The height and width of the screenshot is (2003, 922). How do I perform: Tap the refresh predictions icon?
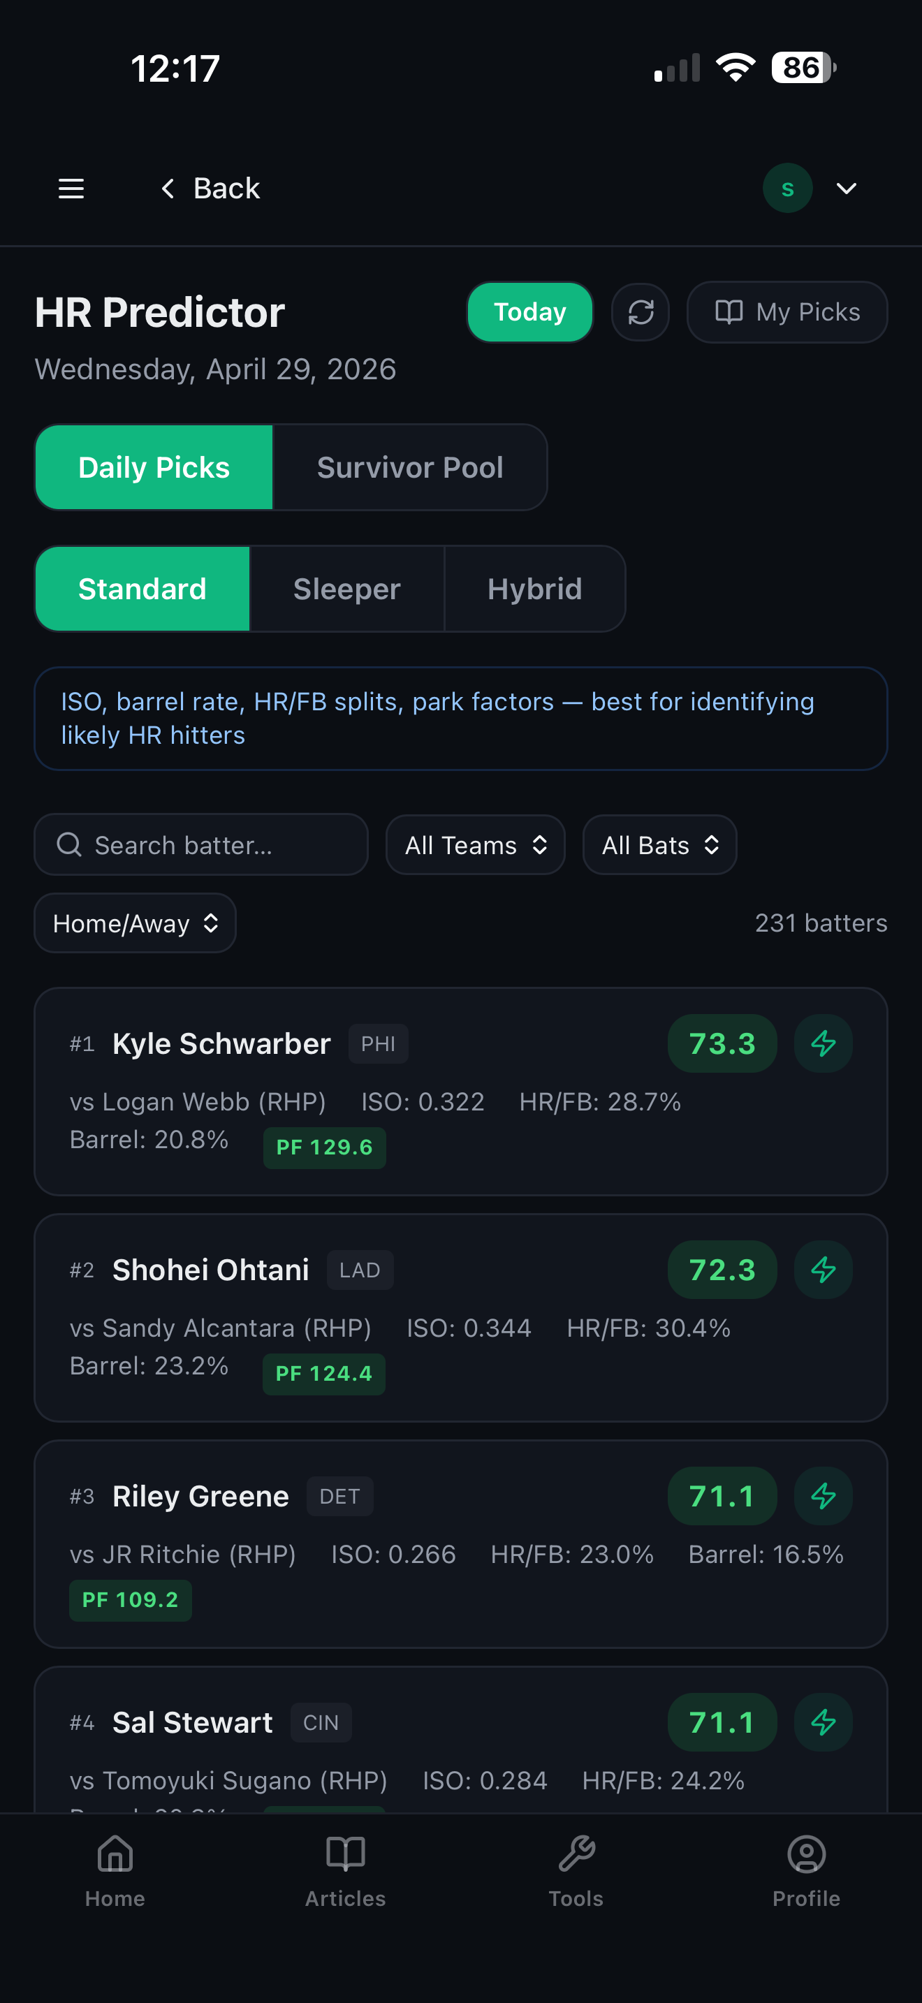[x=641, y=313]
